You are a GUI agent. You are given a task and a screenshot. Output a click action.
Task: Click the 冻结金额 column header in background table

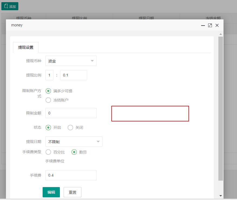coord(213,18)
